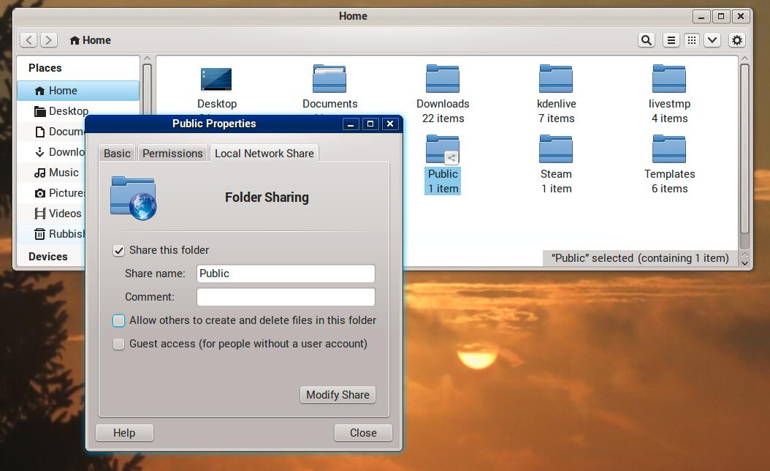Switch to grid icon view
Viewport: 770px width, 471px height.
tap(691, 40)
